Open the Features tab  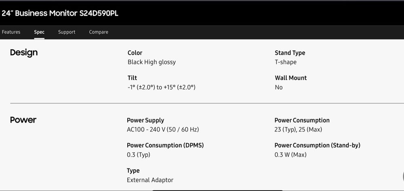11,32
